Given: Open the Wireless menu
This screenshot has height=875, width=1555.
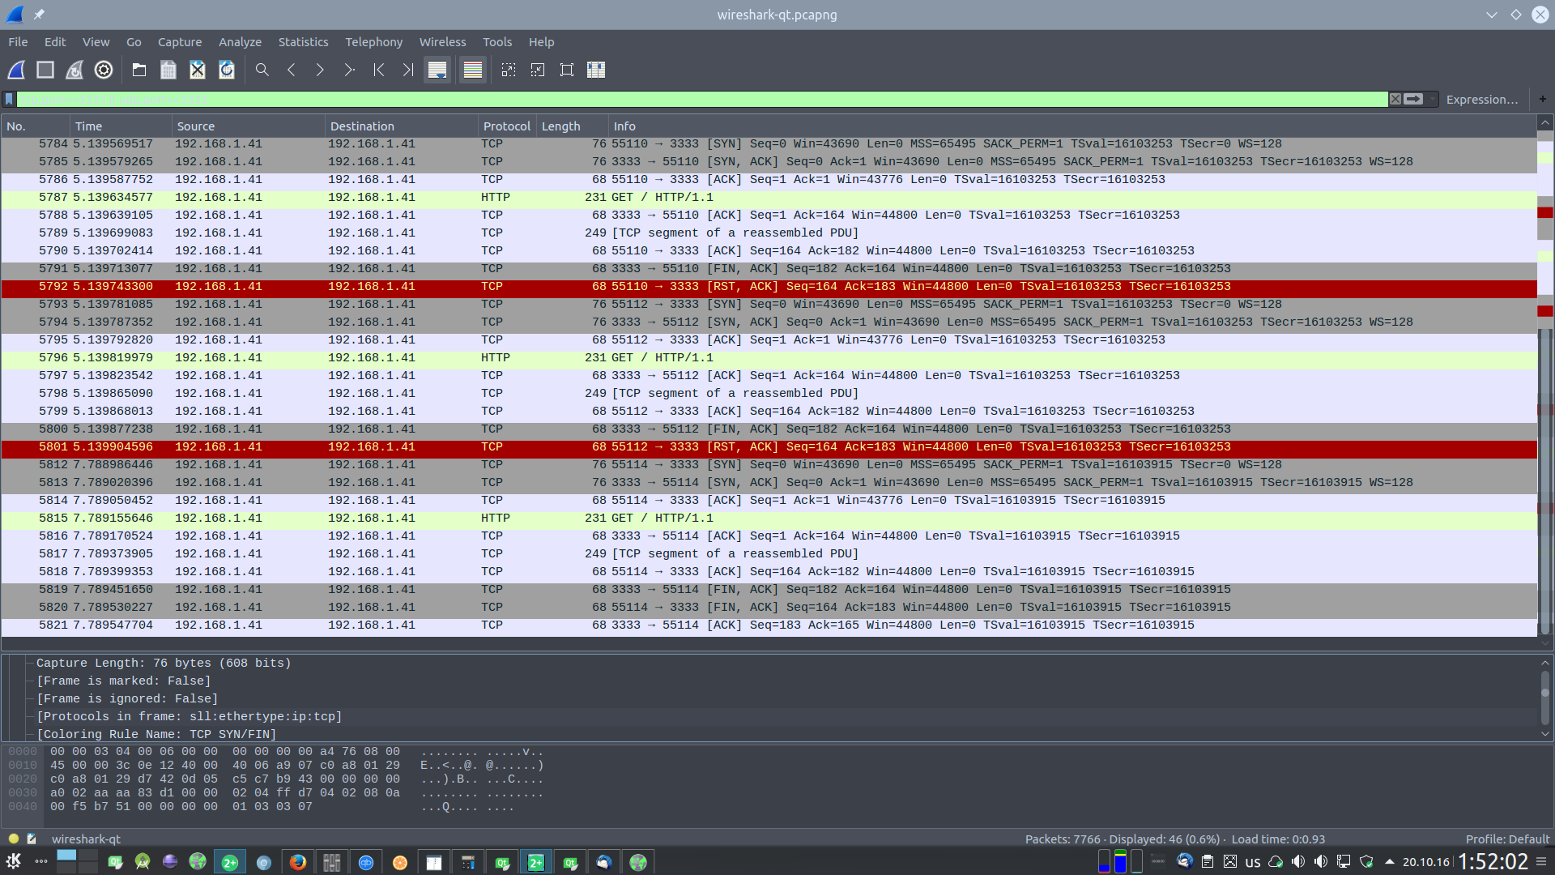Looking at the screenshot, I should tap(442, 42).
